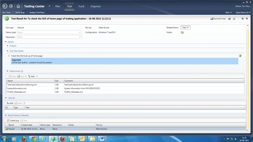Click Open in the Links toolbar
The height and width of the screenshot is (142, 253).
coord(18,103)
